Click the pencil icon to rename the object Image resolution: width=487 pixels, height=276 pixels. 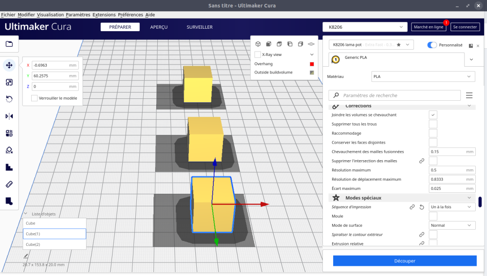pyautogui.click(x=26, y=256)
